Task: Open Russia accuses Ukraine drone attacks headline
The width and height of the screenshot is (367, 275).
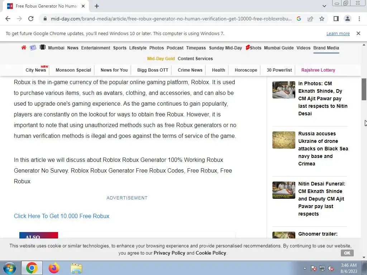Action: [x=323, y=149]
